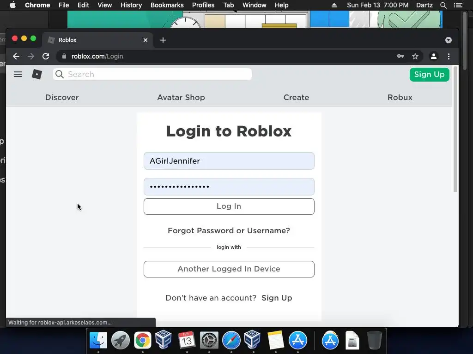Open the Robux tab

point(400,97)
